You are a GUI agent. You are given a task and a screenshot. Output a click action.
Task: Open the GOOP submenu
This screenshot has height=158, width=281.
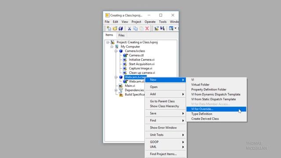(x=166, y=142)
